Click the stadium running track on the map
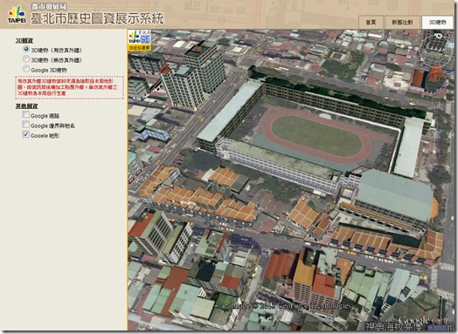 [x=317, y=135]
